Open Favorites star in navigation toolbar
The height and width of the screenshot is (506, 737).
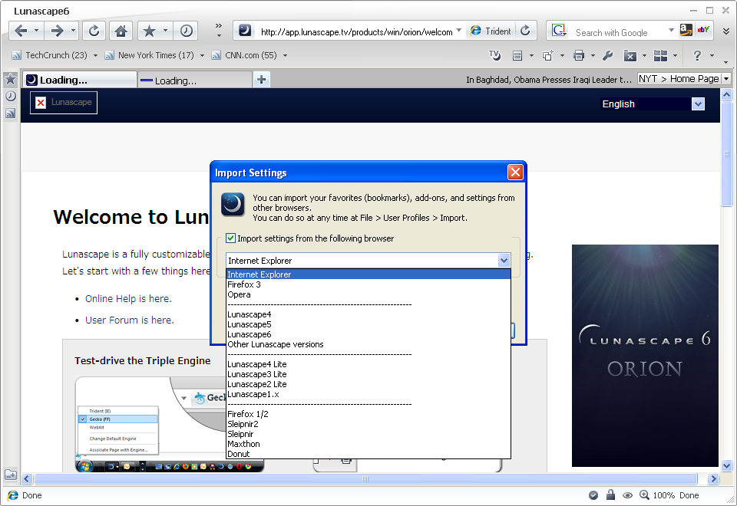[149, 31]
